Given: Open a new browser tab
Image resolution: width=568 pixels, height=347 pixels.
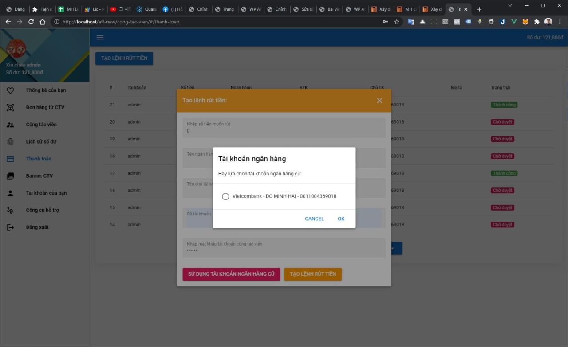Looking at the screenshot, I should (x=479, y=9).
